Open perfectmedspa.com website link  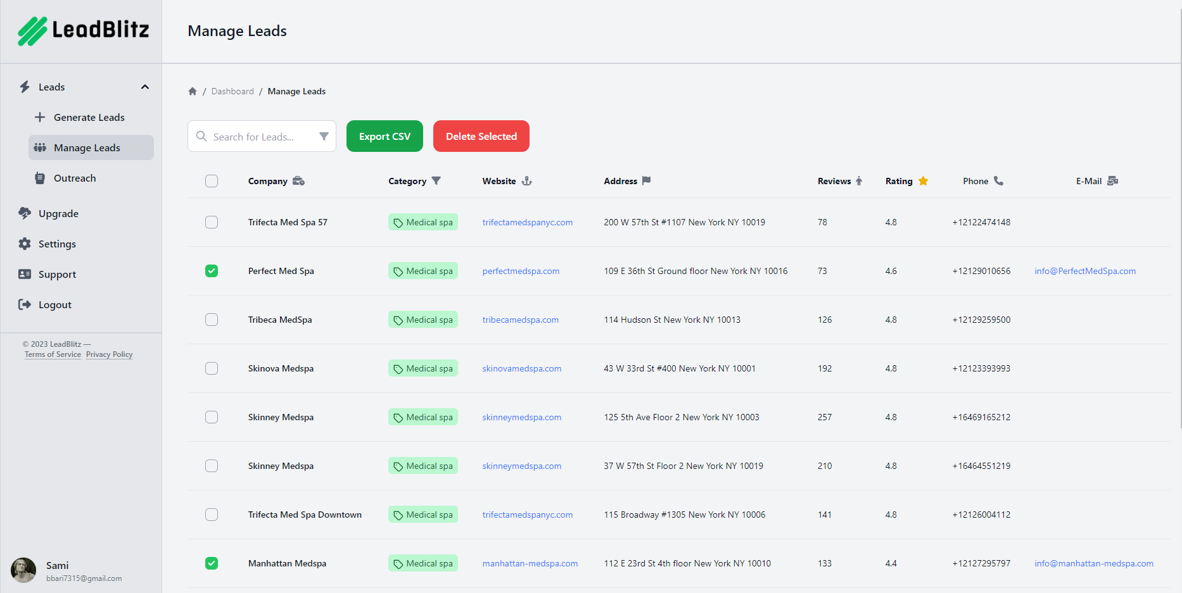tap(521, 271)
